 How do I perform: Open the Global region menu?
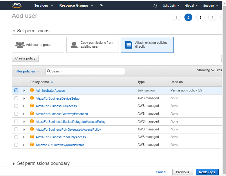pos(191,6)
